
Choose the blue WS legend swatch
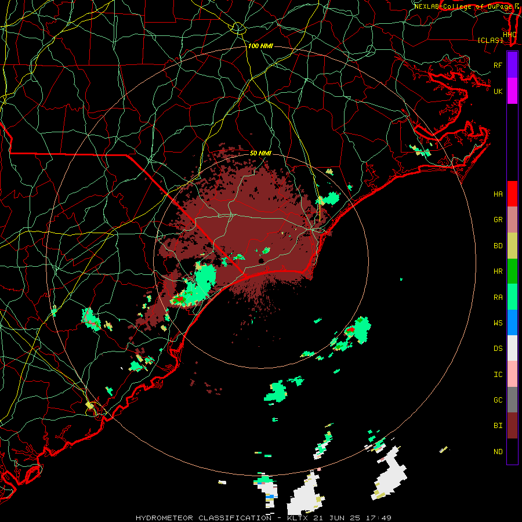click(512, 322)
